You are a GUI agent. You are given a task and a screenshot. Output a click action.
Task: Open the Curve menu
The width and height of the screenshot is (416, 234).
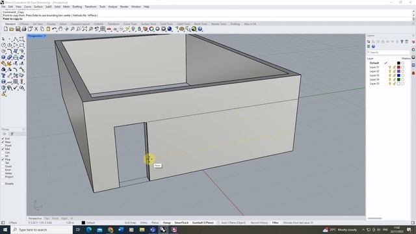click(27, 6)
